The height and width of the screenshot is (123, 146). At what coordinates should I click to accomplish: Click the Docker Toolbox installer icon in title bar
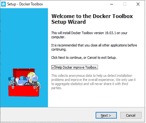4,4
